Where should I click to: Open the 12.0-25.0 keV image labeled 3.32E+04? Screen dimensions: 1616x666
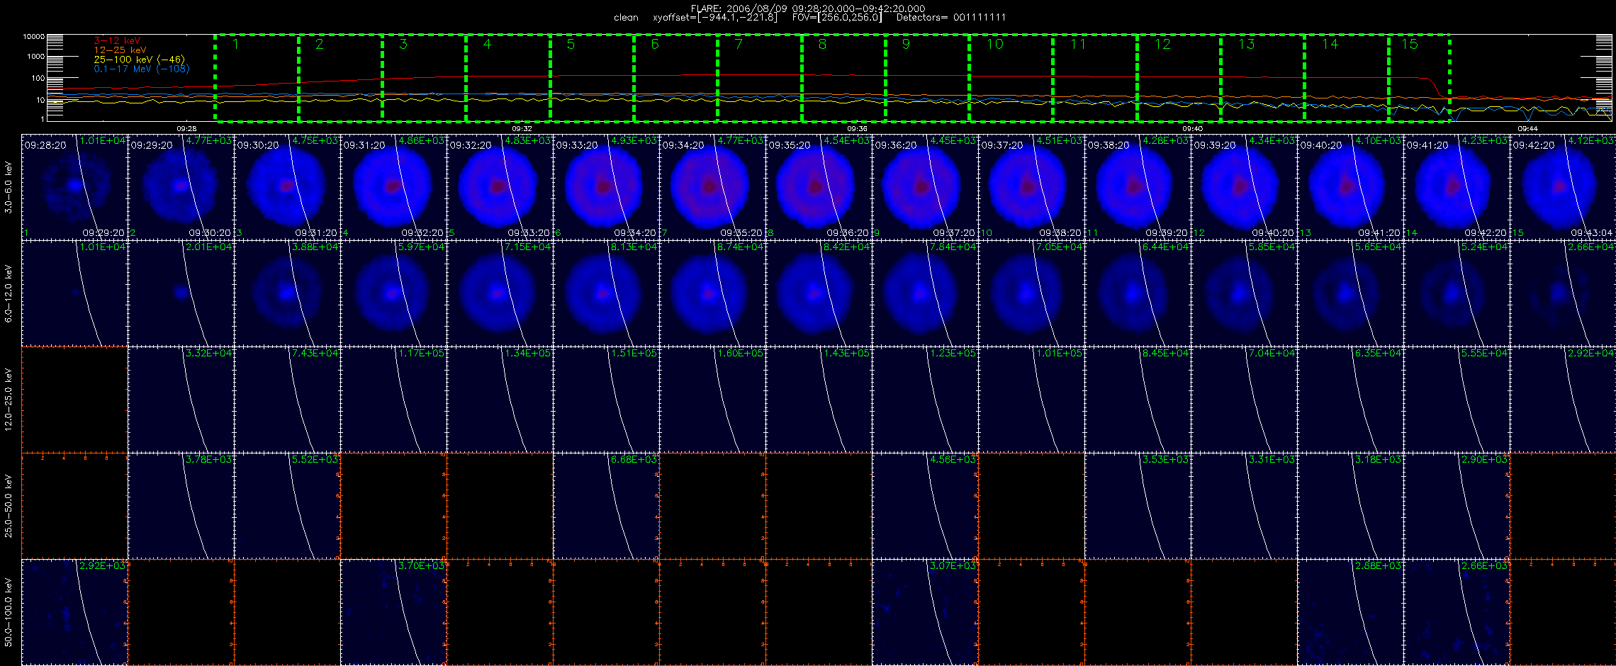coord(181,400)
